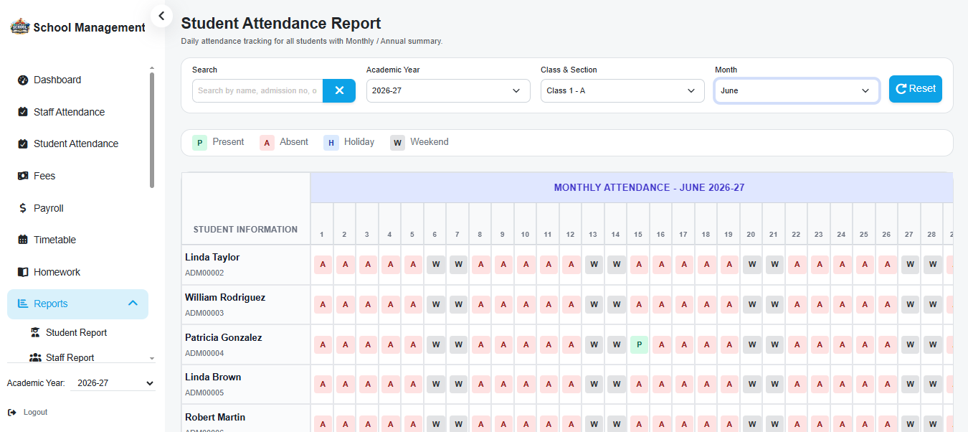Viewport: 968px width, 432px height.
Task: Click the Staff Attendance calendar-check icon
Action: click(23, 112)
